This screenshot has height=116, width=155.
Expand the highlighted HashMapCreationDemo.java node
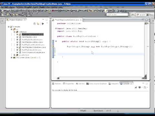17,34
